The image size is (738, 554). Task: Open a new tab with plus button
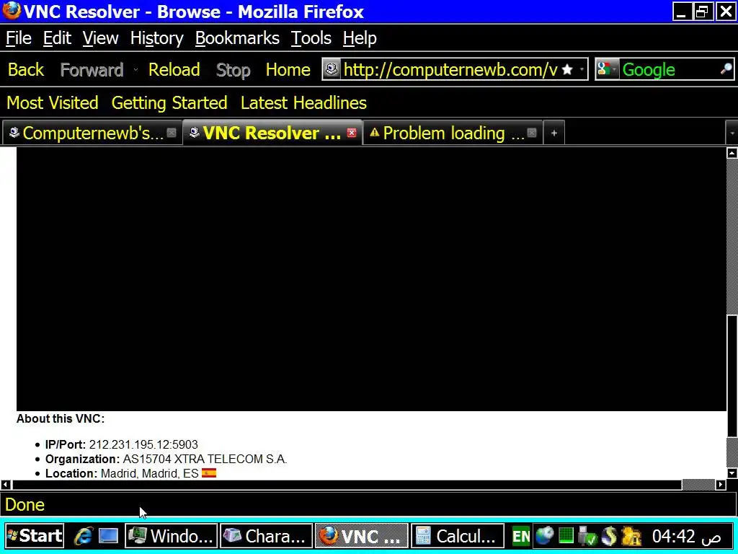pos(554,133)
